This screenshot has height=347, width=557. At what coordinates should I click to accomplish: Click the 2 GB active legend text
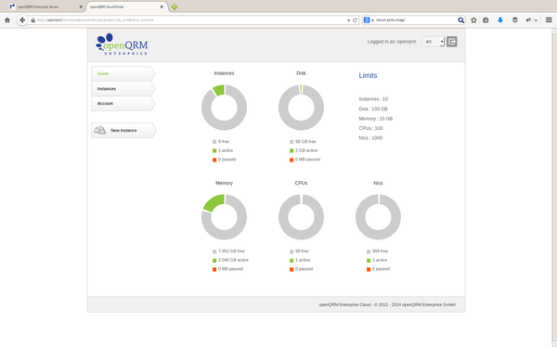(x=306, y=150)
